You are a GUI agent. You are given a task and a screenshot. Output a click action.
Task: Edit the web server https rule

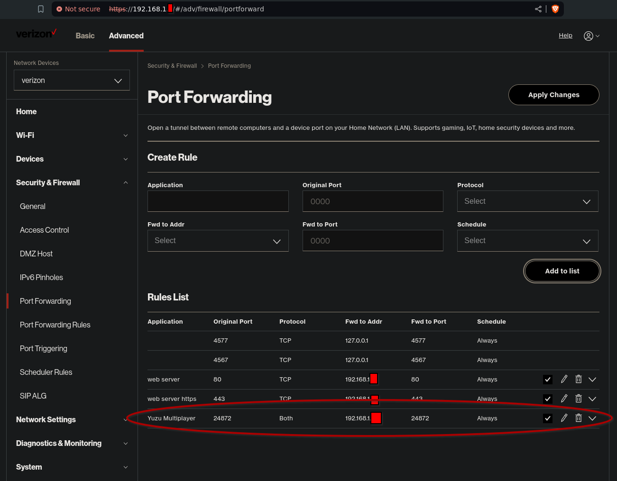coord(564,399)
